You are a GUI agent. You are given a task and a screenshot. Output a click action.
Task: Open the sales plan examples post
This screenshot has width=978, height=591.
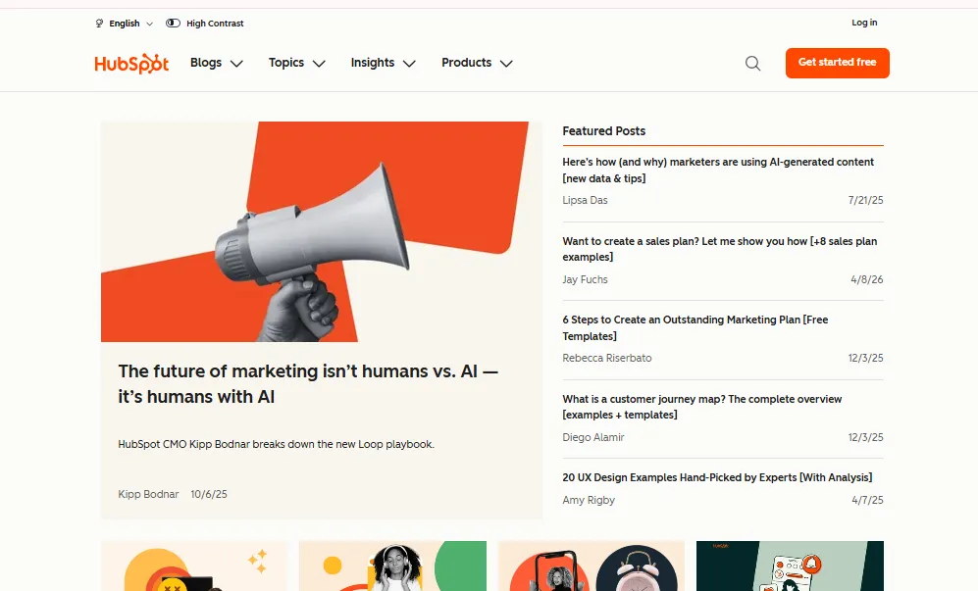pos(720,249)
